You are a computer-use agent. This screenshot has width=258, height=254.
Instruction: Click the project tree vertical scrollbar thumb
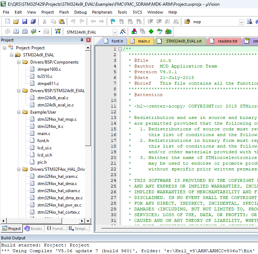pos(88,98)
